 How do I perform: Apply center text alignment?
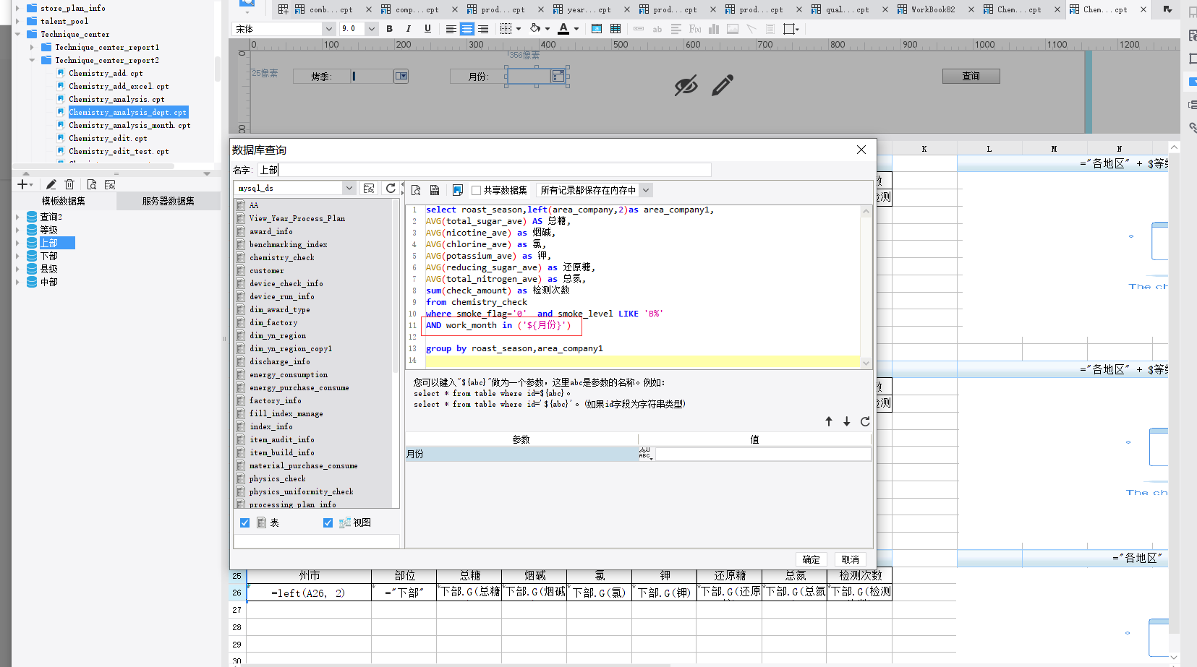[x=467, y=29]
